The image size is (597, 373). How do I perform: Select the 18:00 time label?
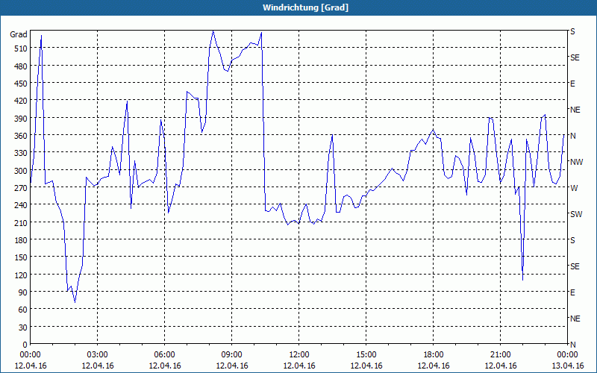coord(434,355)
